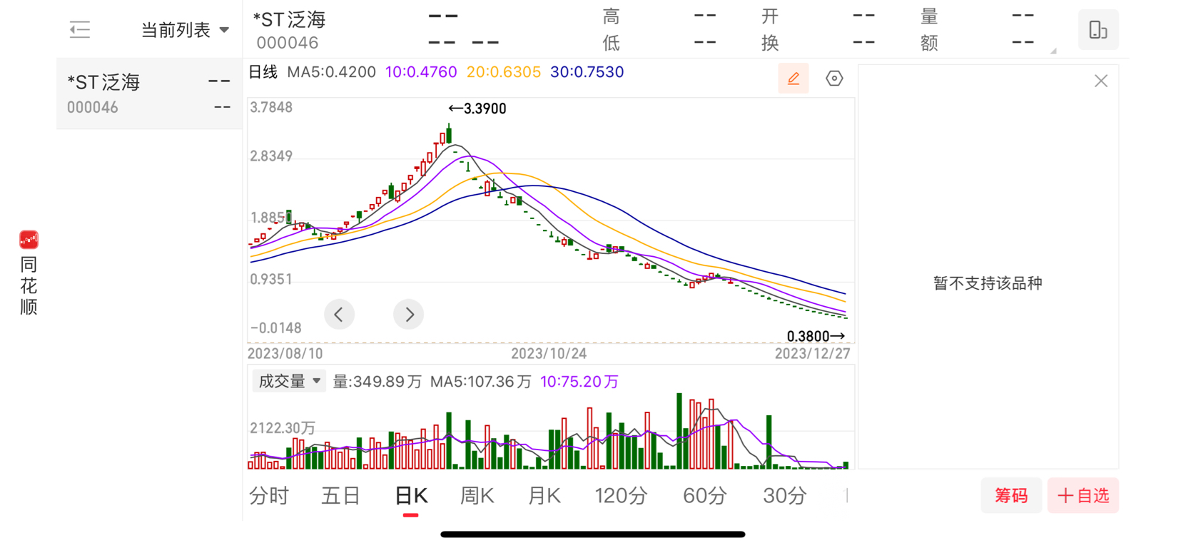Tap the 2.8349 price axis label
The height and width of the screenshot is (548, 1186).
tap(271, 156)
